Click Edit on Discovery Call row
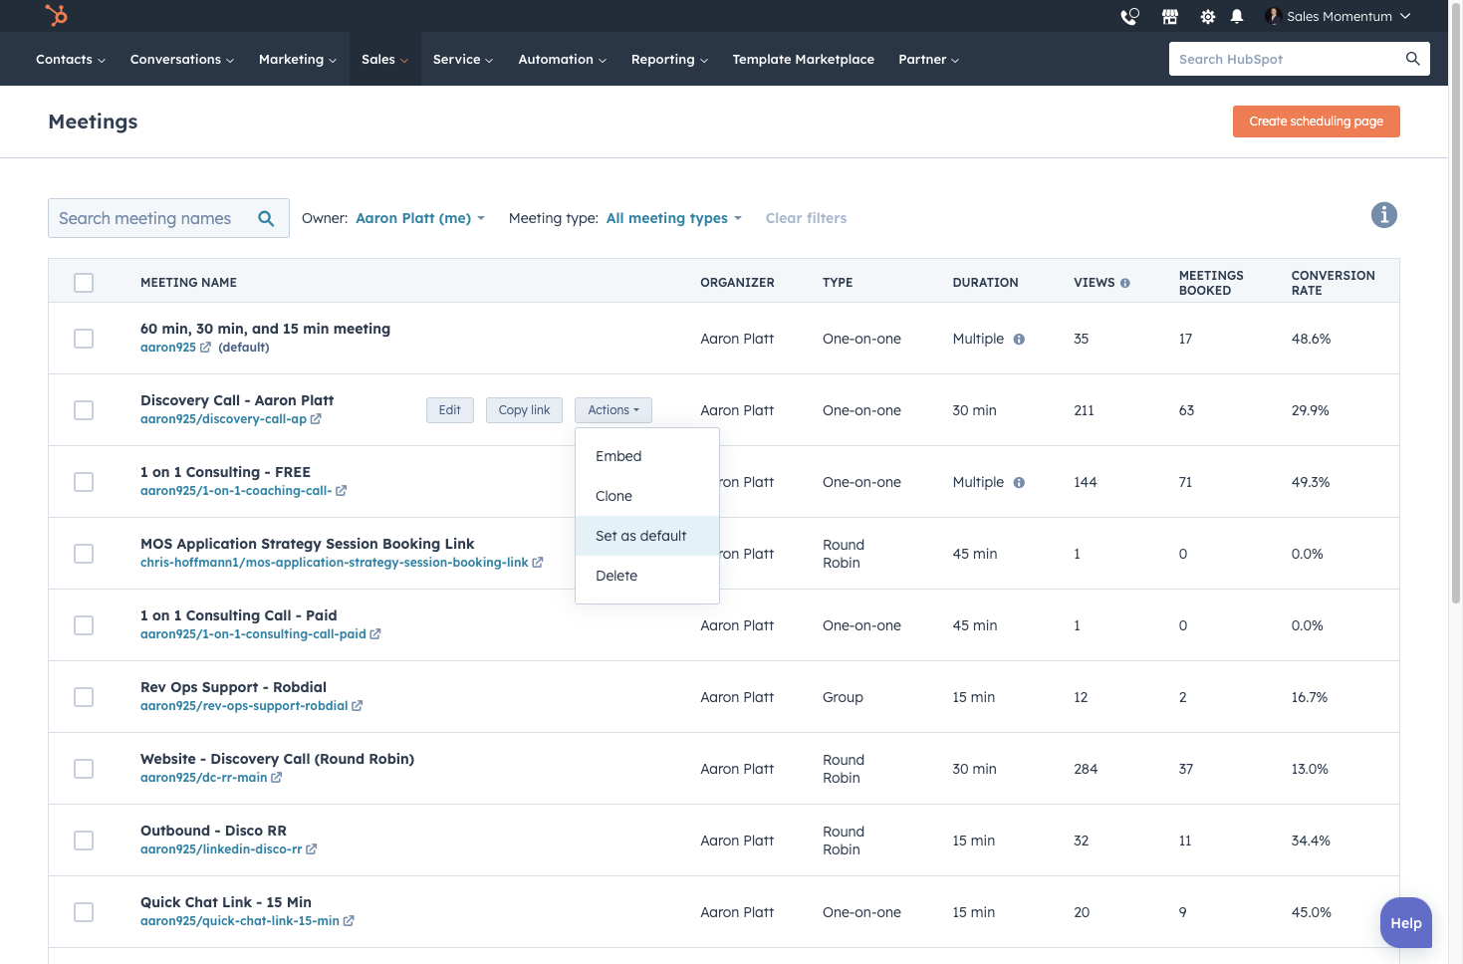Image resolution: width=1463 pixels, height=964 pixels. coord(450,410)
